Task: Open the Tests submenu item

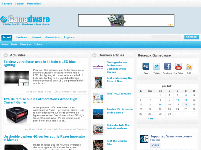Action: click(14, 44)
